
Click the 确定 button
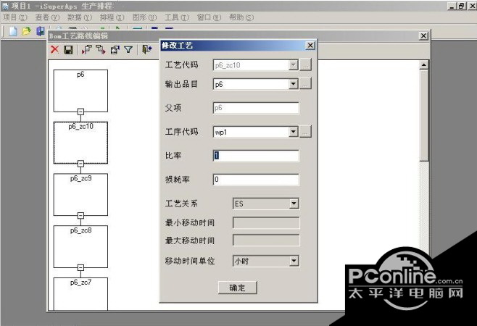[237, 288]
